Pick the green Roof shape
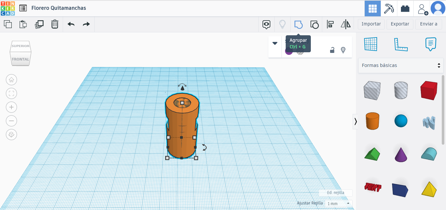Screen dimensions: 446x210 tap(372, 154)
